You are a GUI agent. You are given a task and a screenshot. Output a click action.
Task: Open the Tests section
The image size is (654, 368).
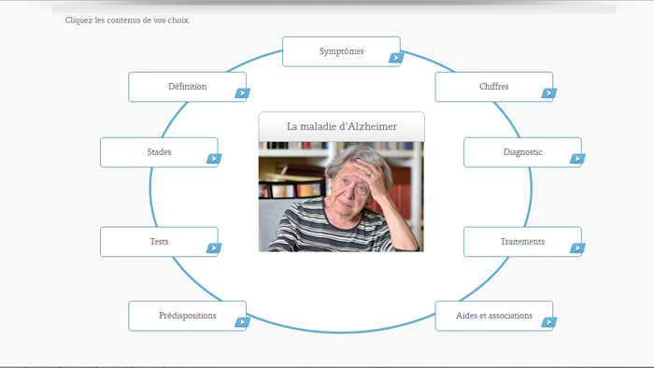(159, 242)
